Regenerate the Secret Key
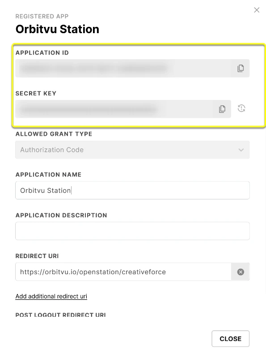This screenshot has width=266, height=358. pyautogui.click(x=241, y=108)
